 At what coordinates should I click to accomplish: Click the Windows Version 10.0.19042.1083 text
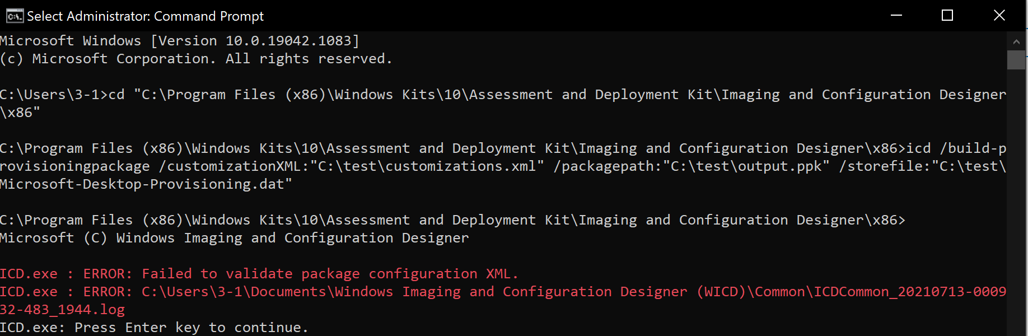(x=255, y=41)
